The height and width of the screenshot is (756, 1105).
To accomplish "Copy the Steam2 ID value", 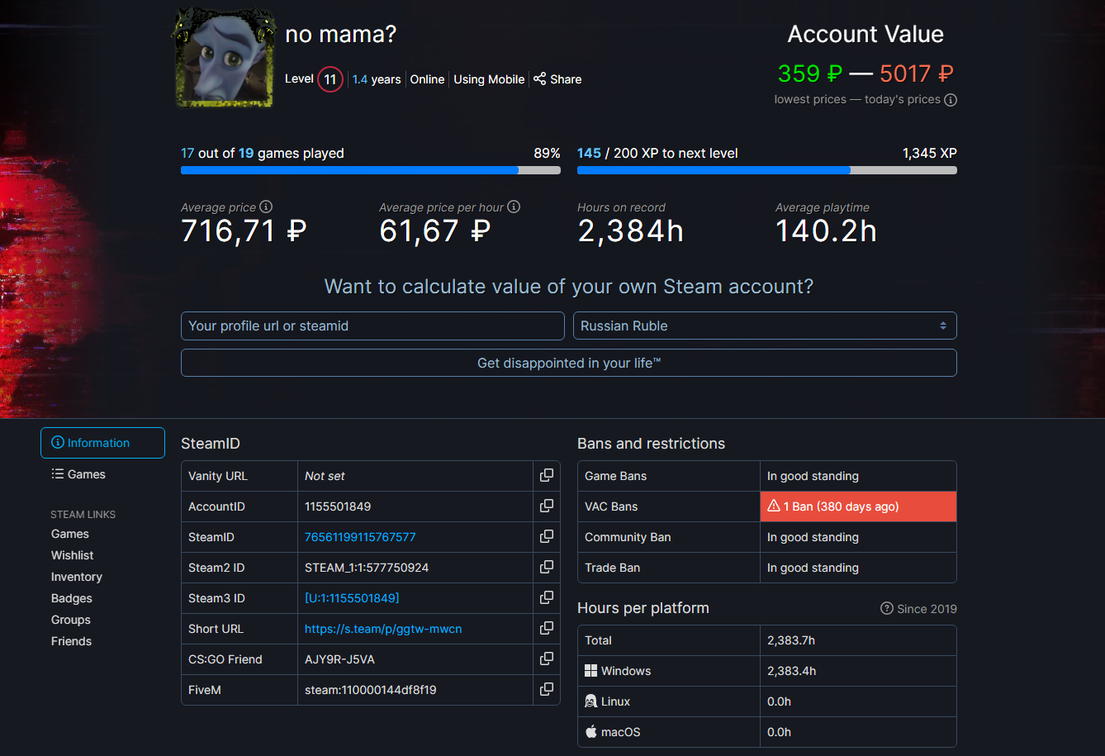I will (547, 568).
